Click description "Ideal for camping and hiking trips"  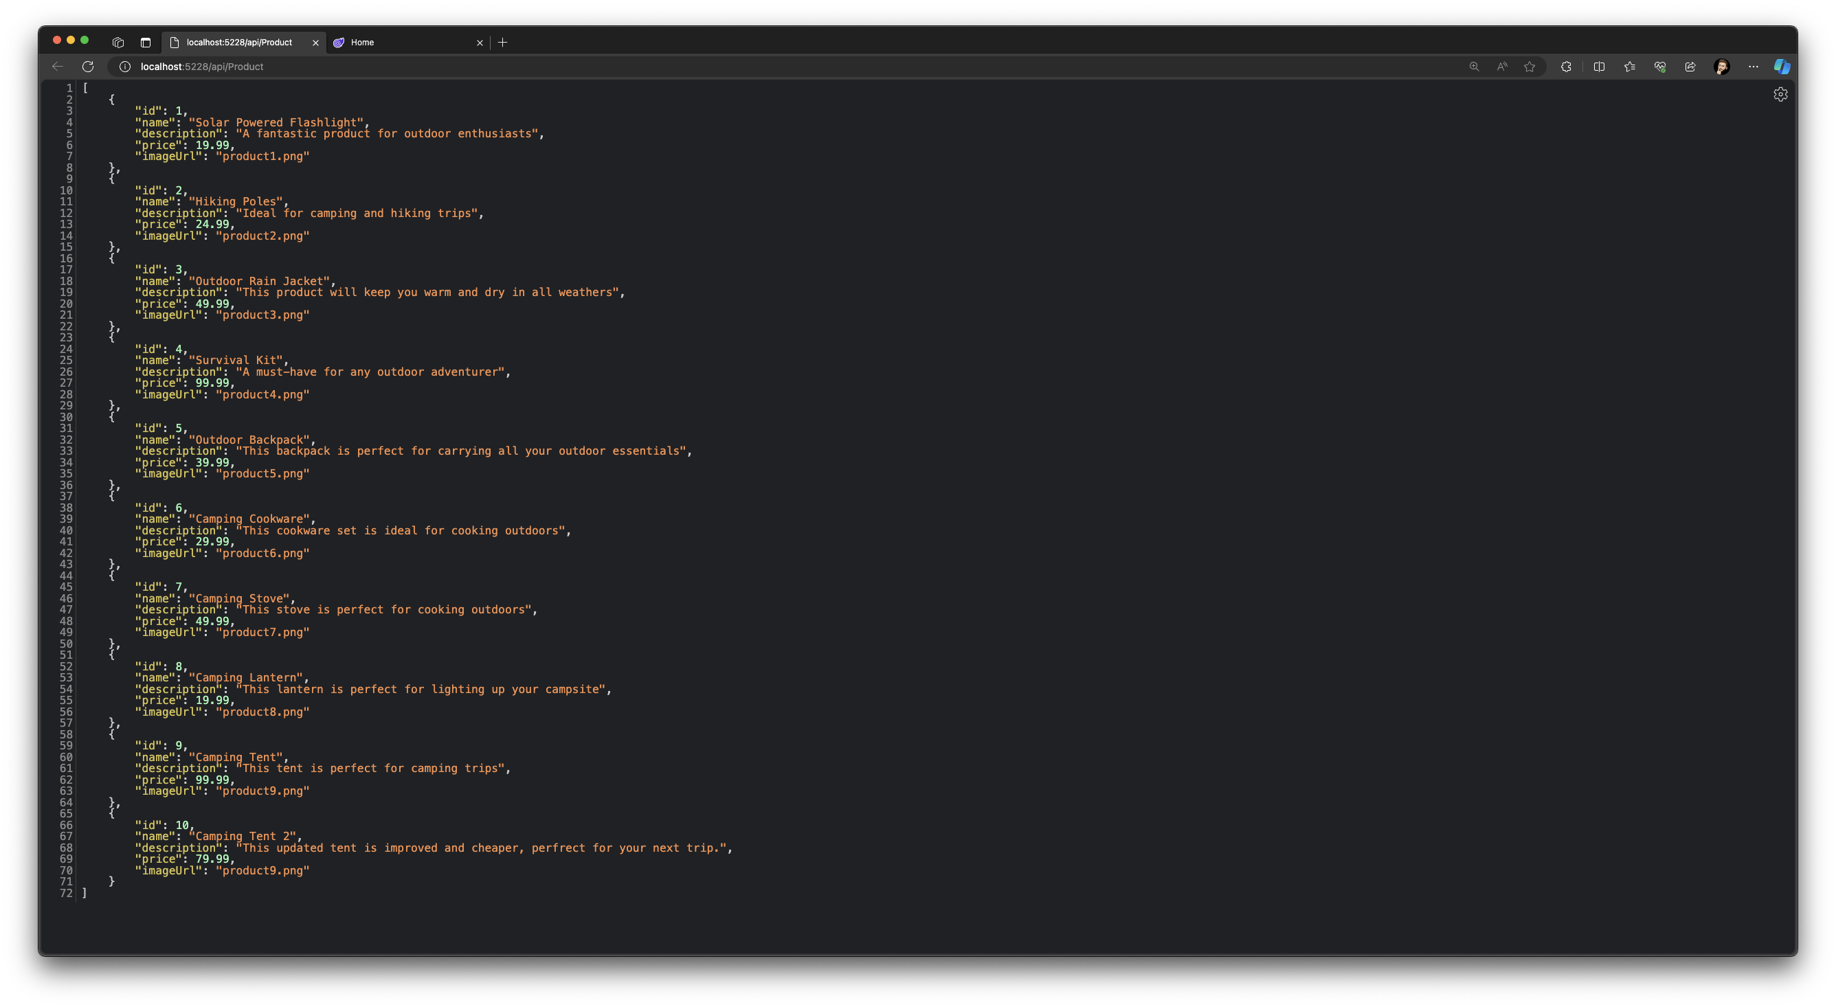coord(357,213)
